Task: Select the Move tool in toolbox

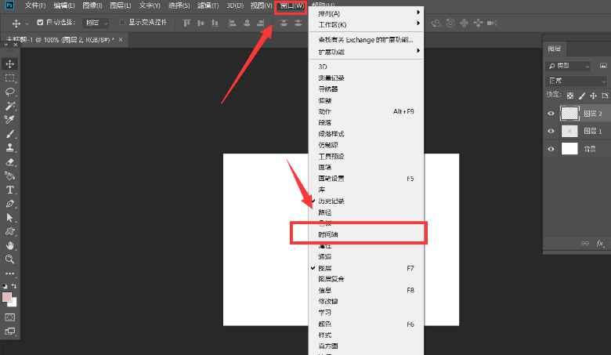Action: pos(10,64)
